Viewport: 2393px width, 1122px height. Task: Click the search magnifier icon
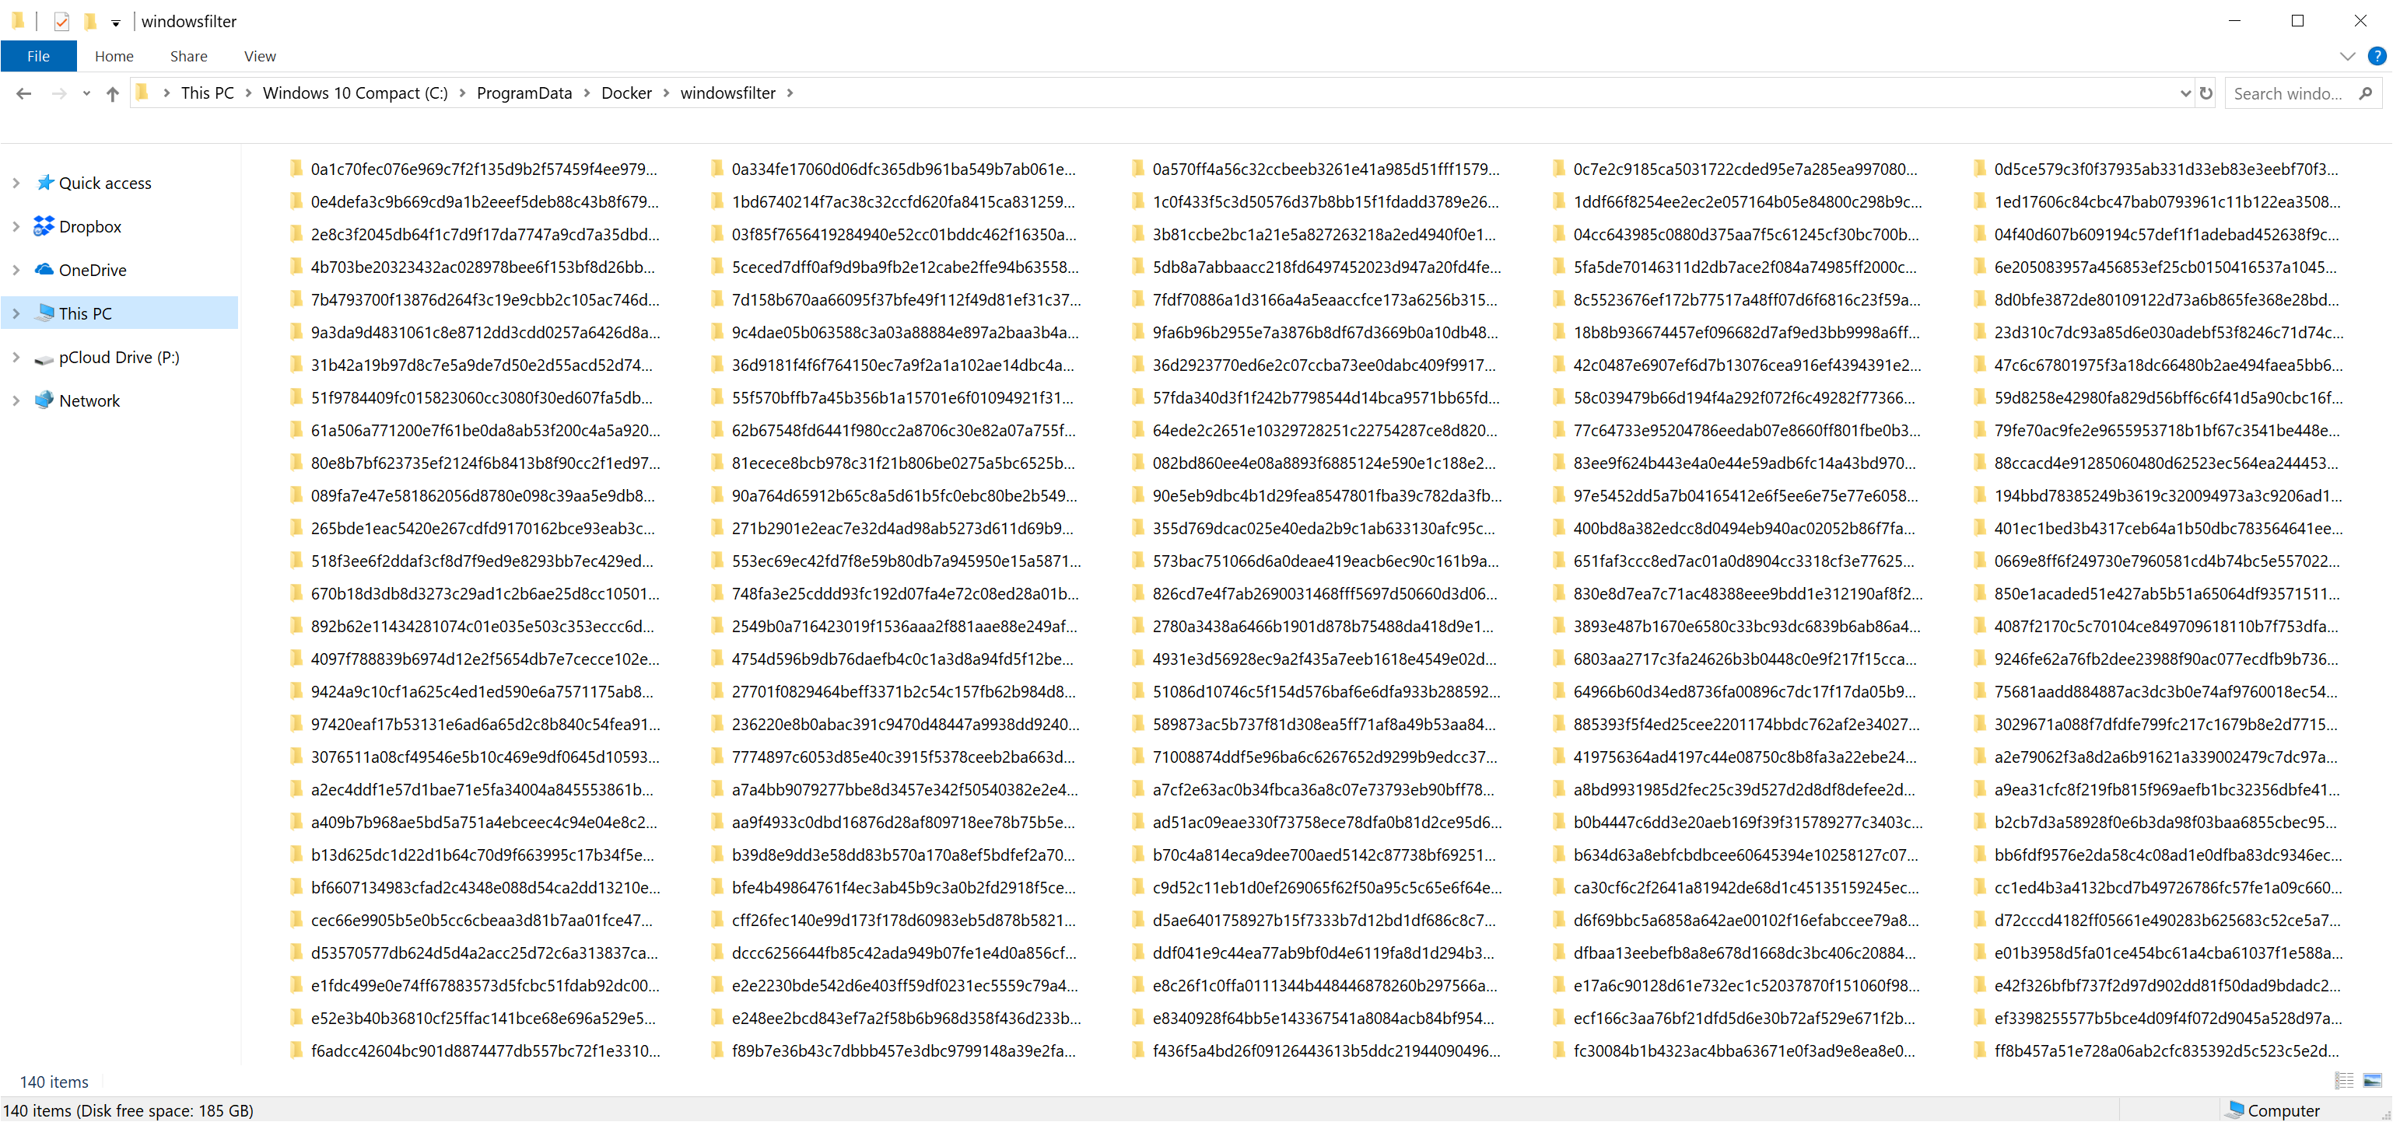[2365, 93]
